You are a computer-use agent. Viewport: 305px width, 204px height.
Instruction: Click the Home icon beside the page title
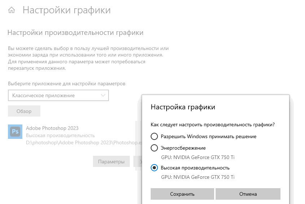[x=12, y=10]
